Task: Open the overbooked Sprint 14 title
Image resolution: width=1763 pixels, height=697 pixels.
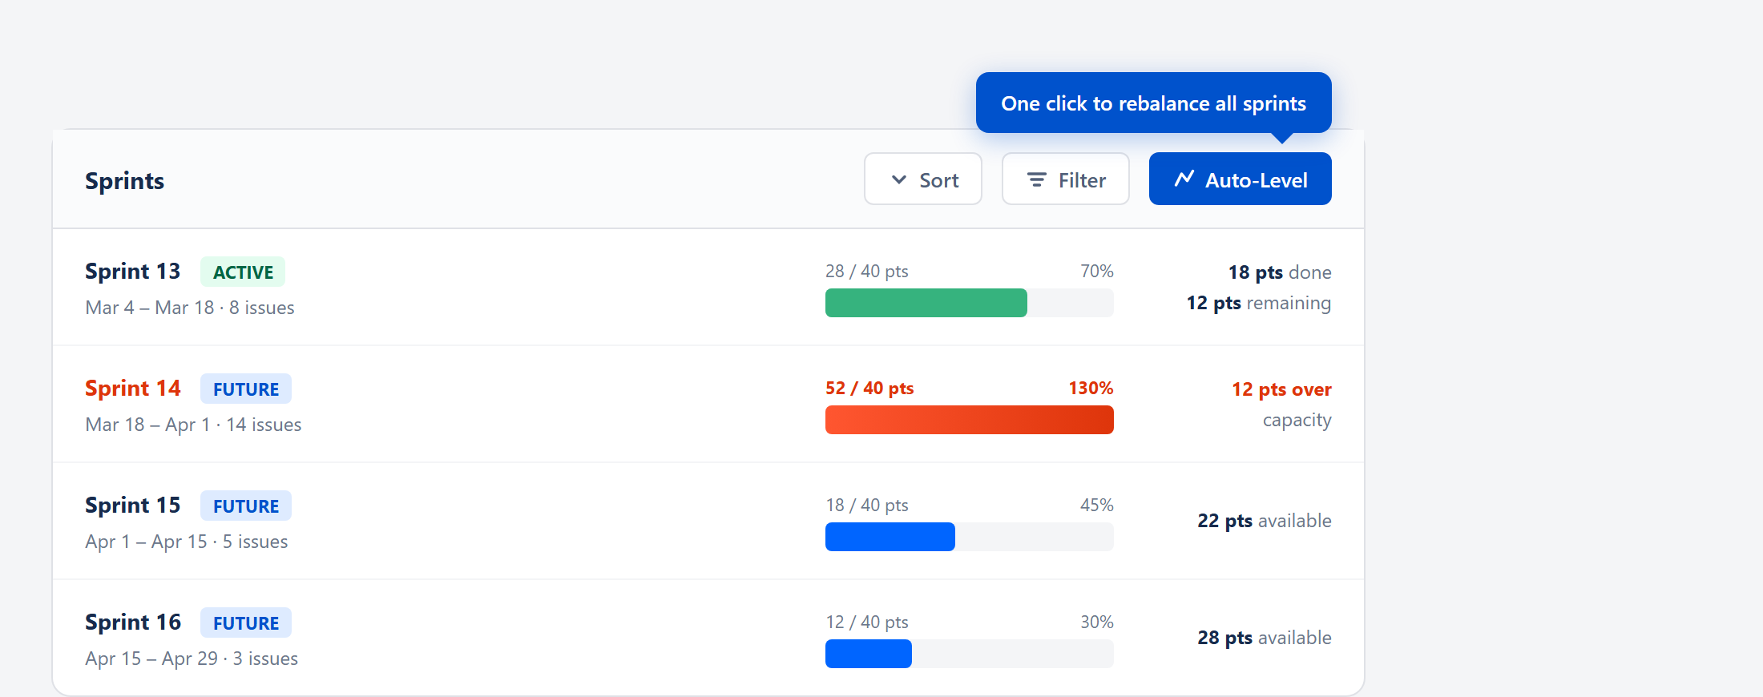Action: (x=132, y=389)
